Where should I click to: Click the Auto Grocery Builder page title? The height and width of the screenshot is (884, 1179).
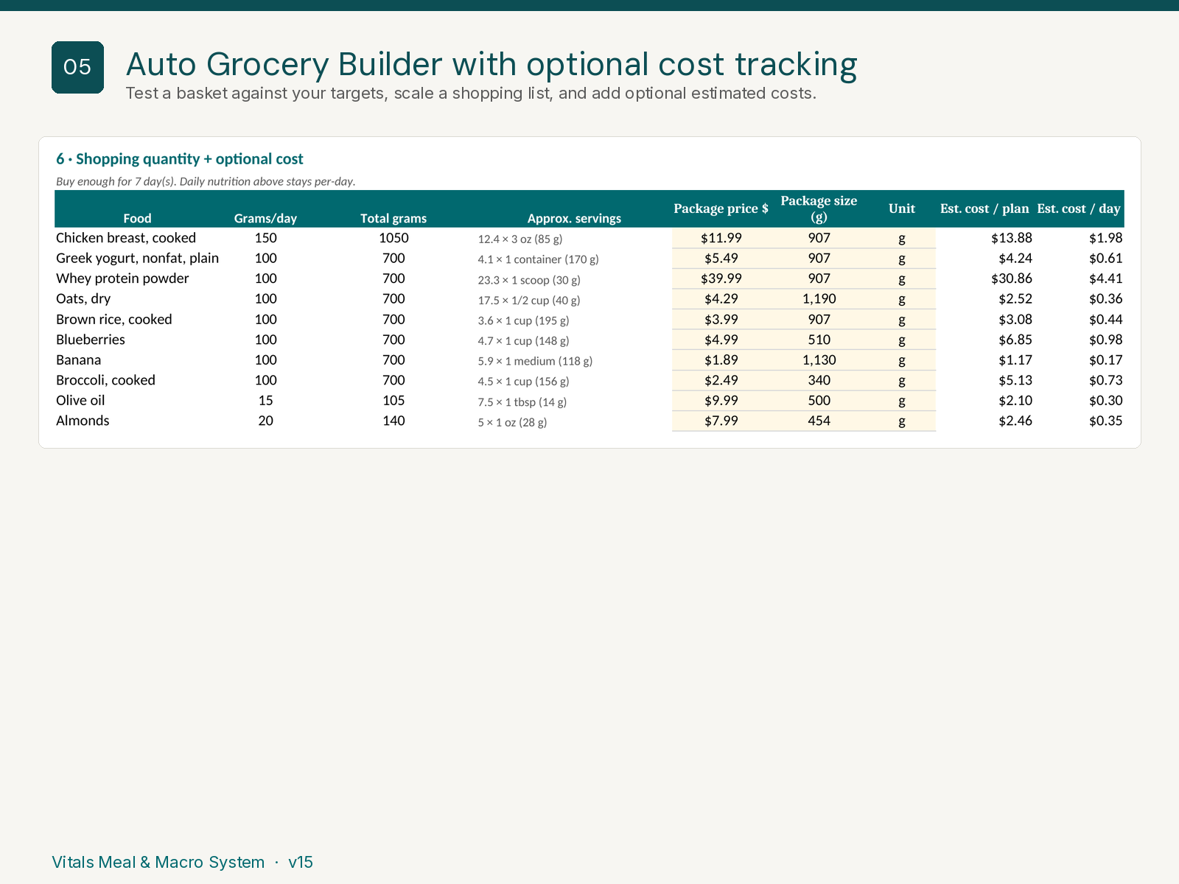(x=491, y=64)
